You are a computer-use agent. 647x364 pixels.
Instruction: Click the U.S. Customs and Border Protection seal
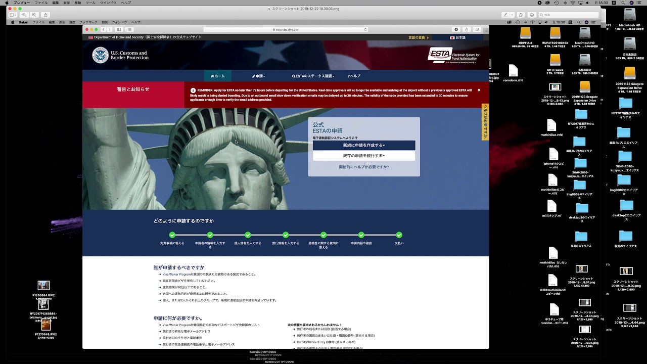coord(100,55)
